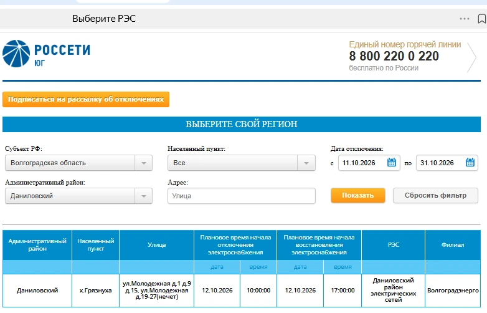Open the calendar for end date 31.10.2026
487x313 pixels.
click(470, 162)
